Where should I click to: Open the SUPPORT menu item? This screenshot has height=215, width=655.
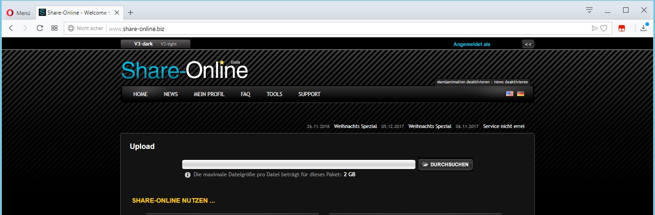[309, 94]
